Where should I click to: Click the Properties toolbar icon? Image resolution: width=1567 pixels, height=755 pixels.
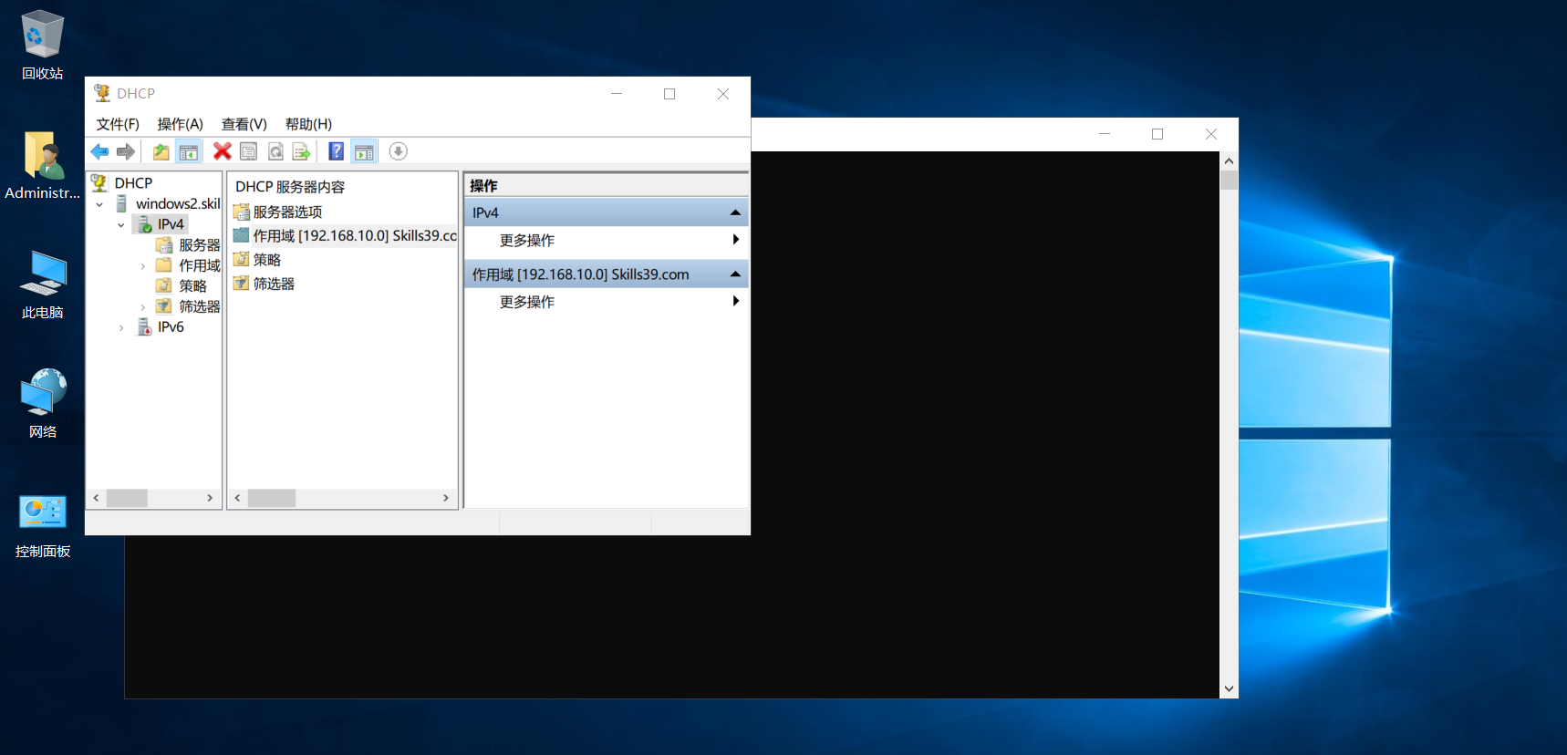248,151
